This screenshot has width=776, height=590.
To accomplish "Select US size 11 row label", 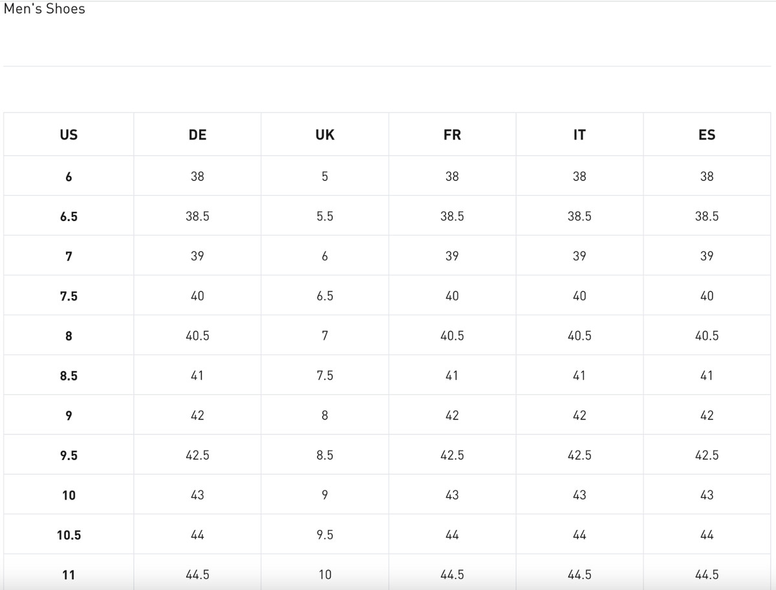I will tap(69, 574).
